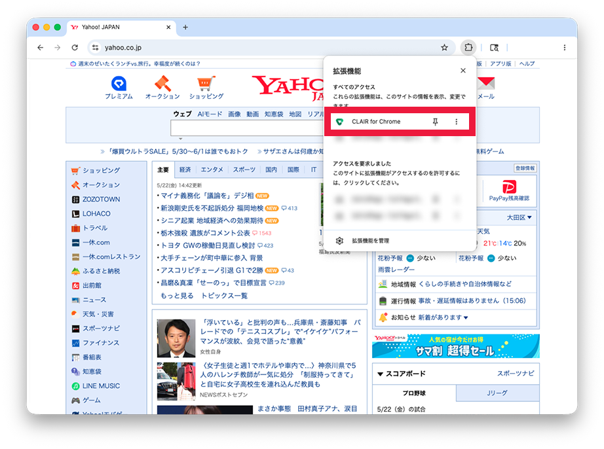Open the 雨雲レーダー link
The image size is (604, 449).
point(396,270)
